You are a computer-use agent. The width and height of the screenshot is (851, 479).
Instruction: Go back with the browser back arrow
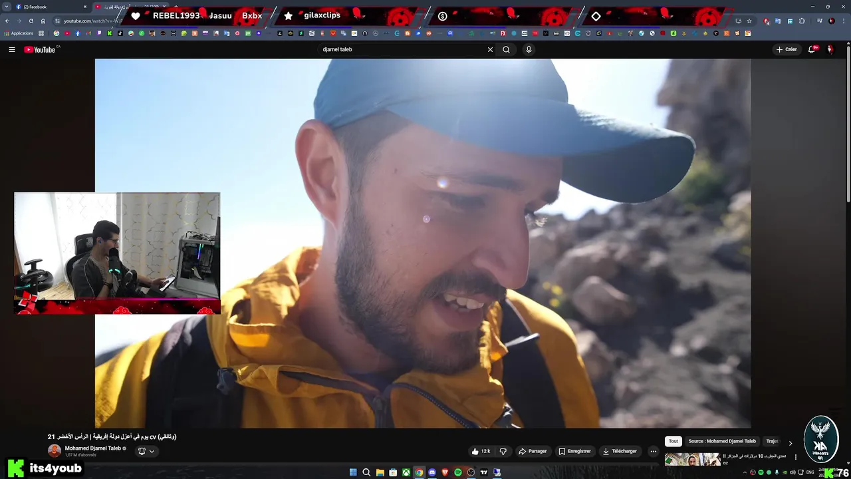pos(7,21)
